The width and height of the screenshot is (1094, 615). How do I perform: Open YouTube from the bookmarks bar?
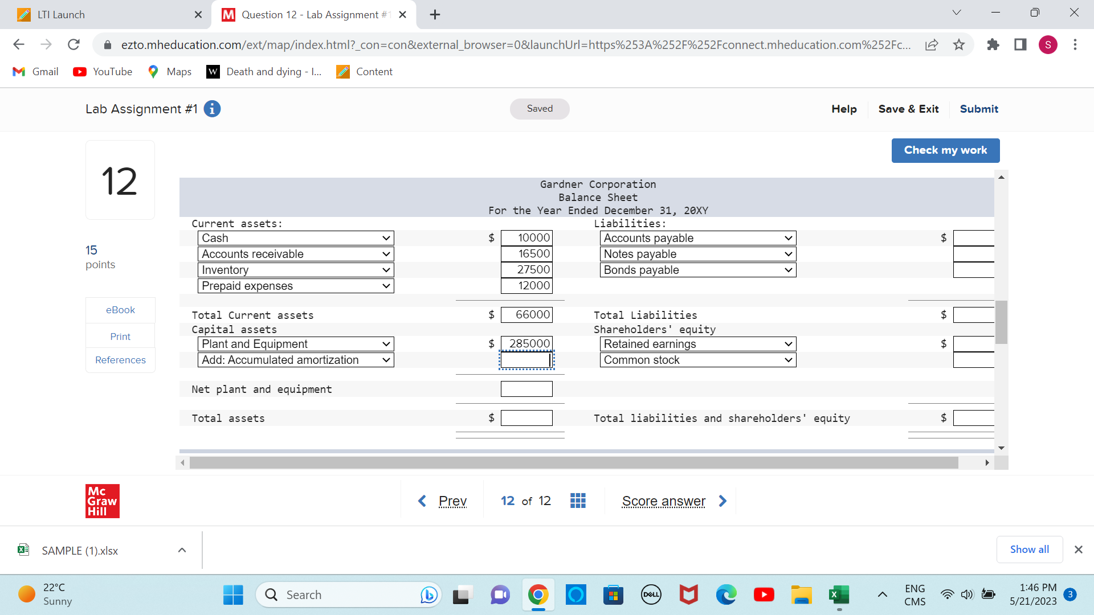point(103,72)
